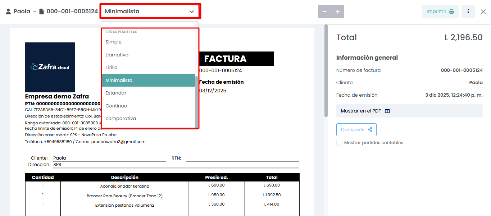Click the L 950.00 unit price cell
This screenshot has height=216, width=491.
(x=217, y=195)
